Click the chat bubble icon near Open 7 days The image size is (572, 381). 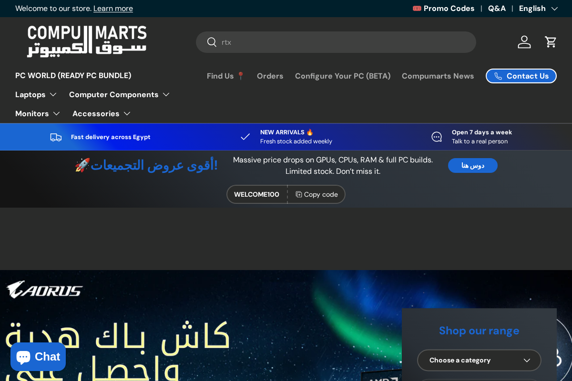437,137
